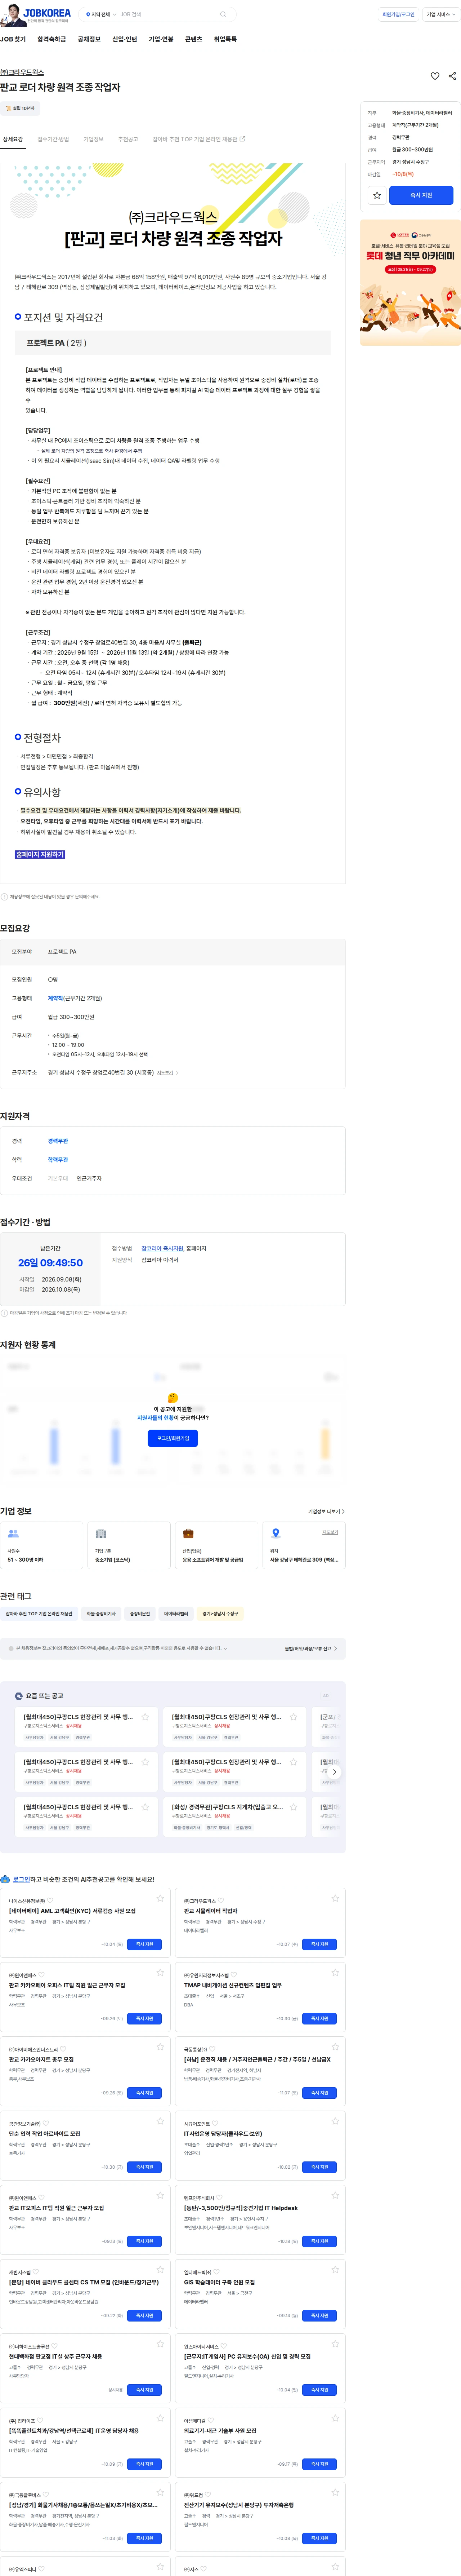
Task: Like the posting with the heart icon
Action: (435, 76)
